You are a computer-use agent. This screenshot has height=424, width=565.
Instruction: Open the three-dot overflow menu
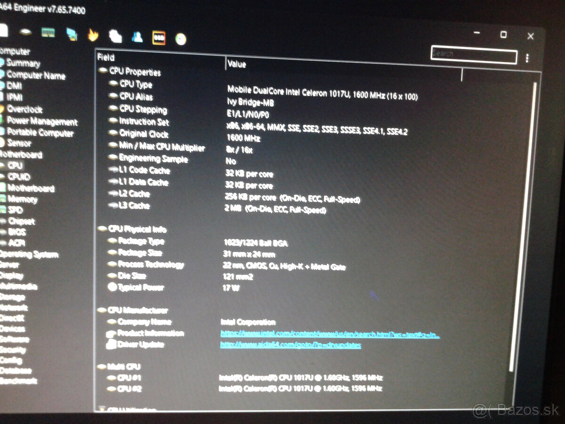527,57
